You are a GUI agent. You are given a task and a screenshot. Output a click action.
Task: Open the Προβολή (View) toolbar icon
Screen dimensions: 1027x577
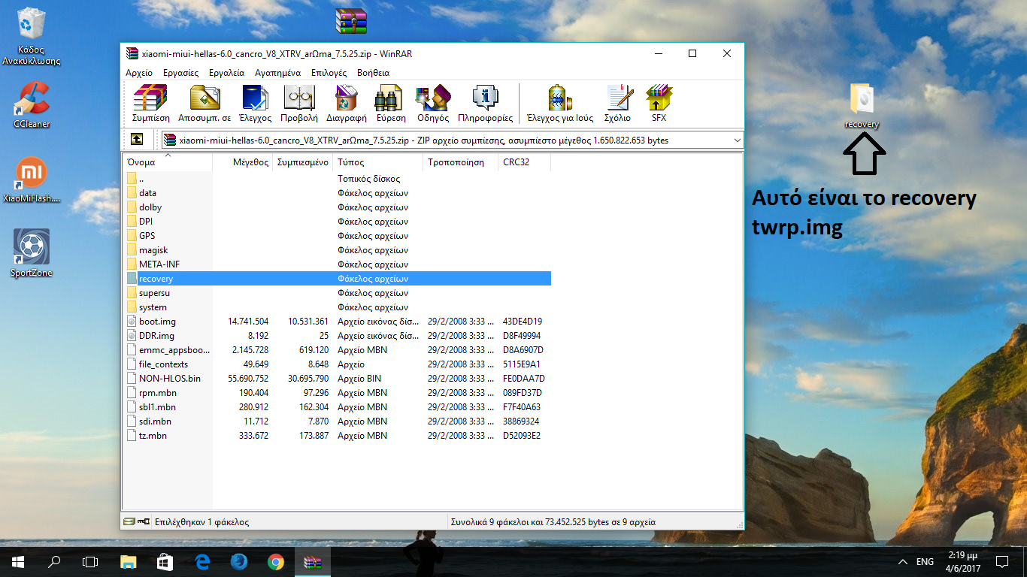pos(298,103)
